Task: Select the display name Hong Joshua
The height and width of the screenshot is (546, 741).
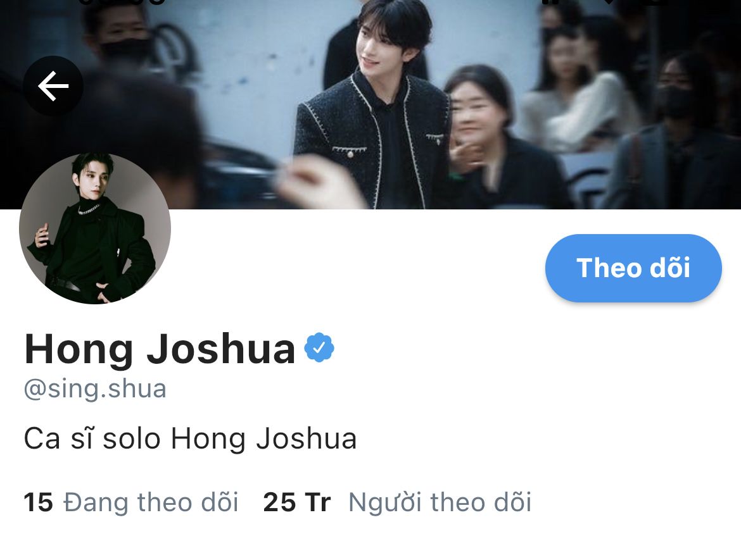Action: pos(160,349)
